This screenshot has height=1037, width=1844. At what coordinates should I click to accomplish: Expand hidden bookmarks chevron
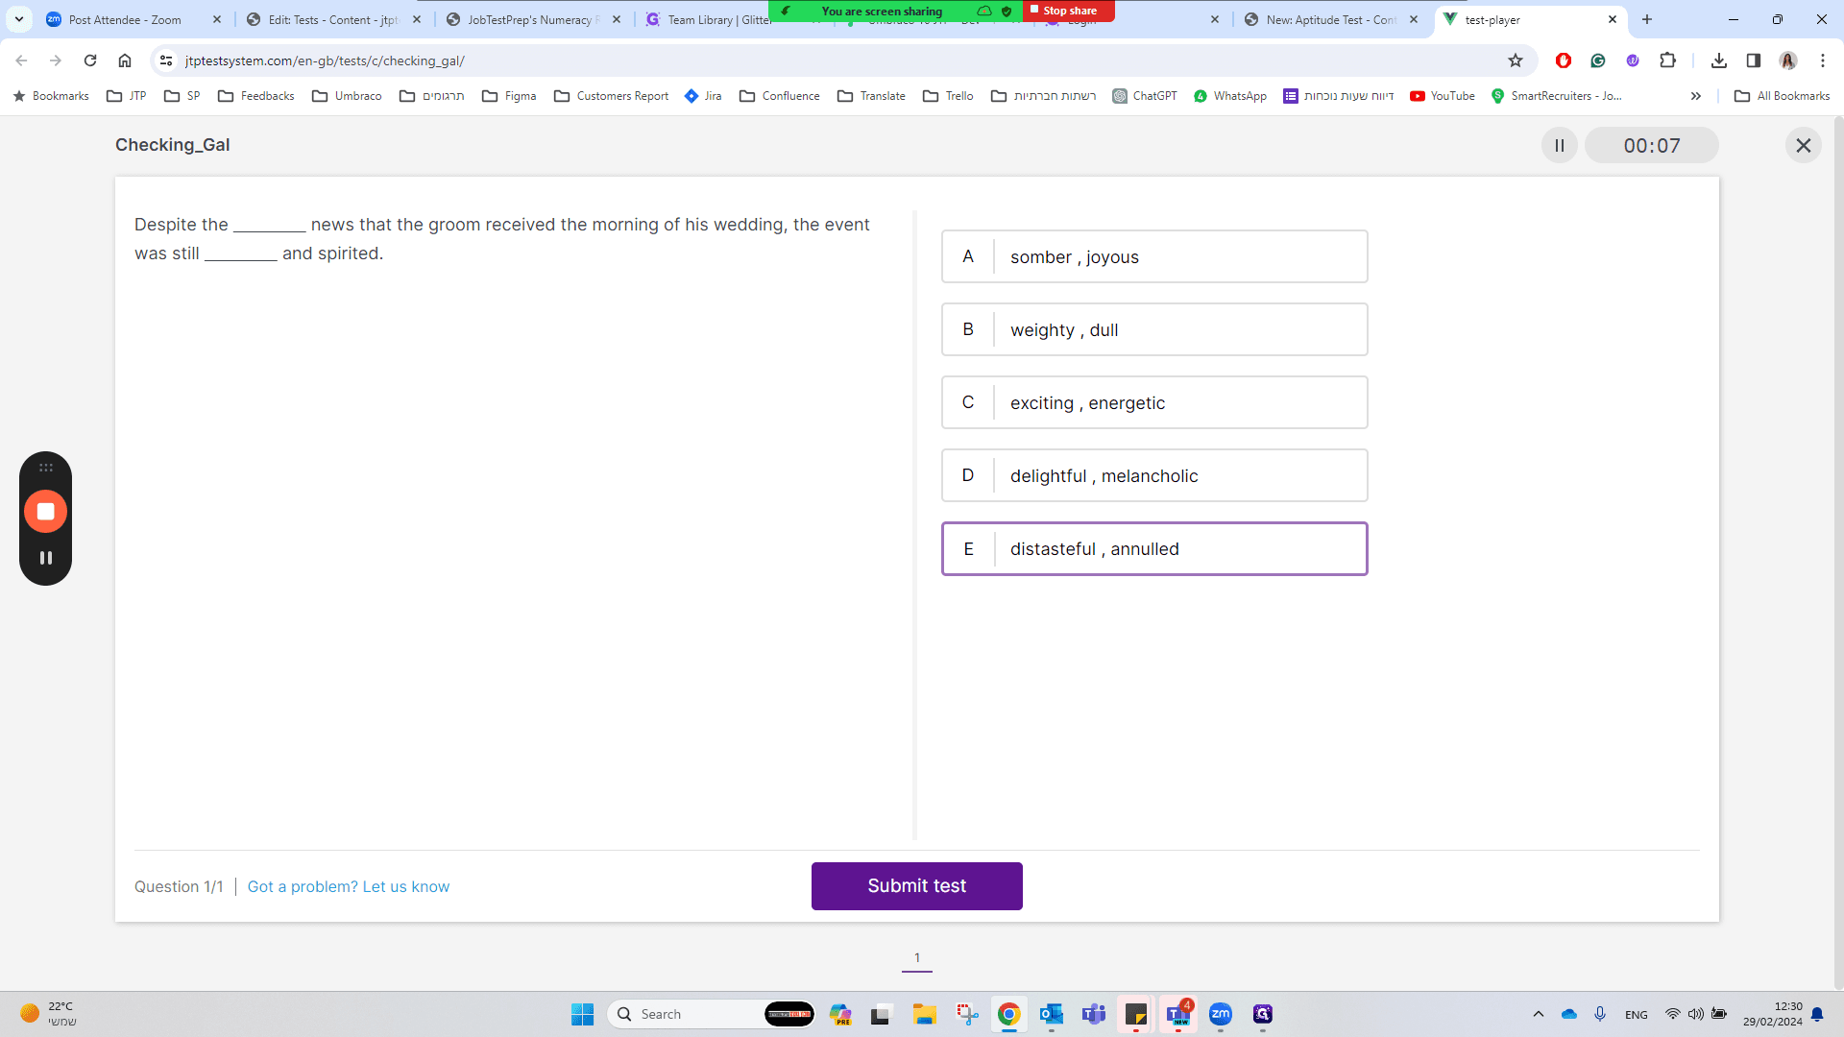[x=1695, y=96]
